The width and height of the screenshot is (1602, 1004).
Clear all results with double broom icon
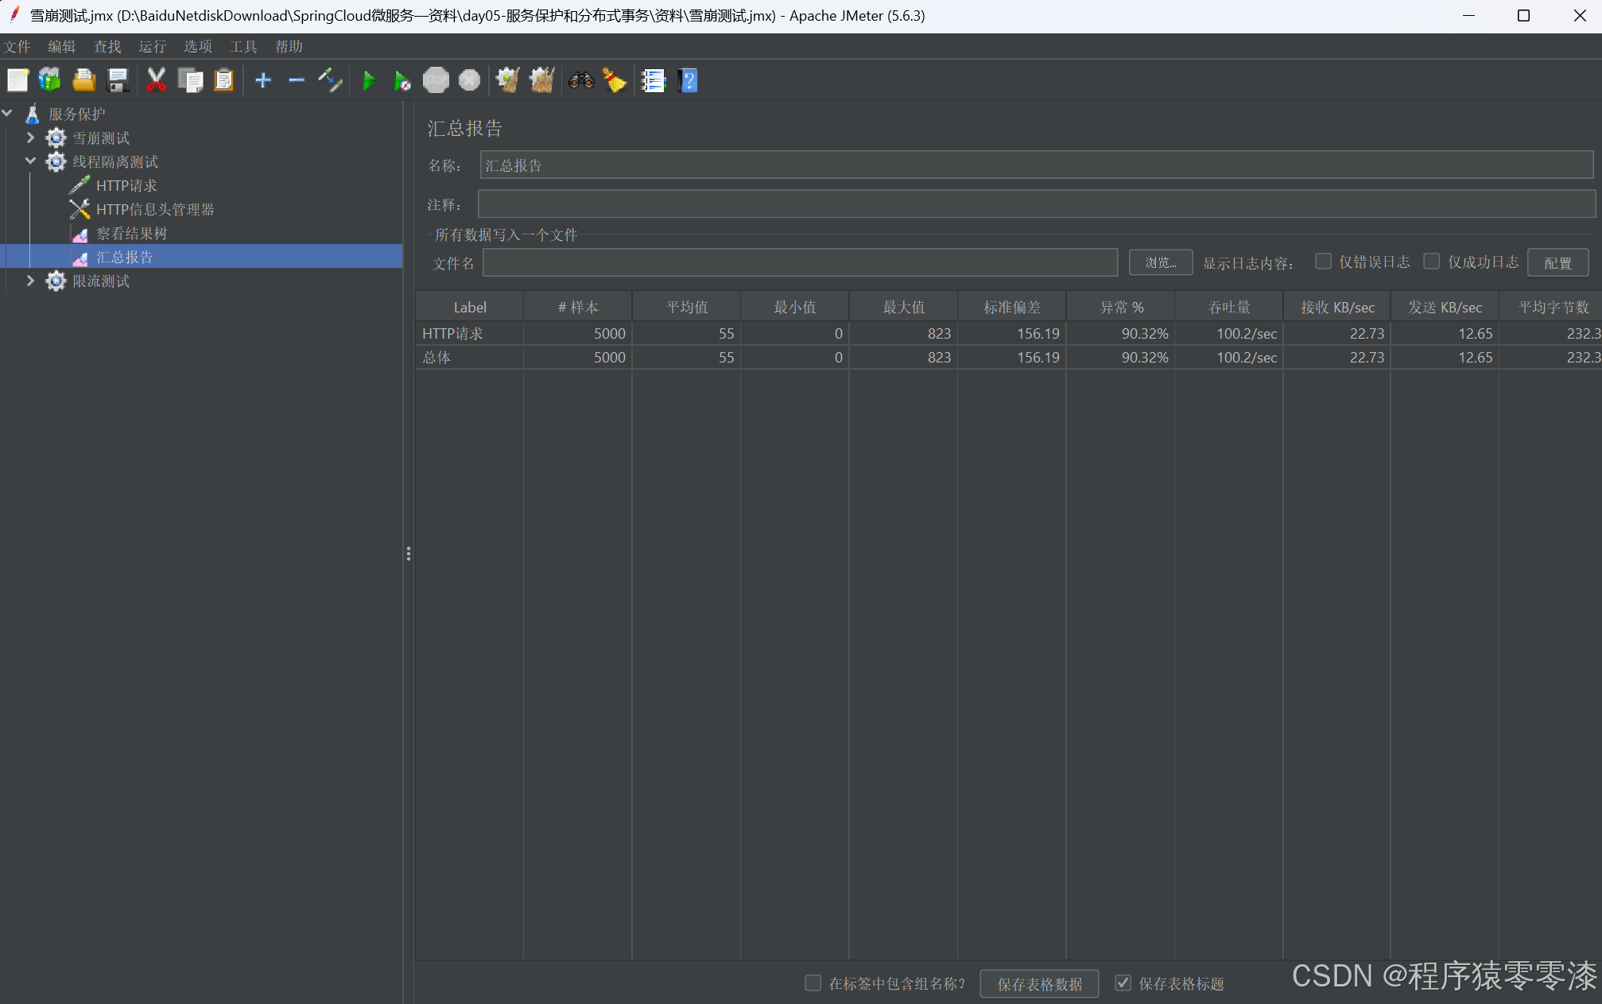click(542, 80)
